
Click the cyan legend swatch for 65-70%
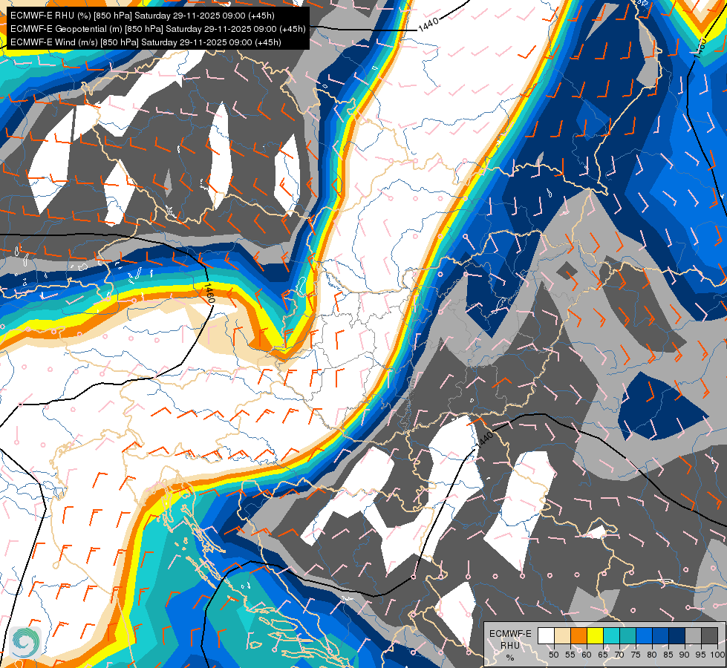[612, 636]
